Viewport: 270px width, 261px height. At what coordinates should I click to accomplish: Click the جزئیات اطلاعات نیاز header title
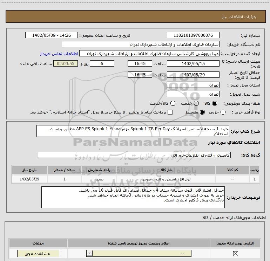click(x=239, y=17)
